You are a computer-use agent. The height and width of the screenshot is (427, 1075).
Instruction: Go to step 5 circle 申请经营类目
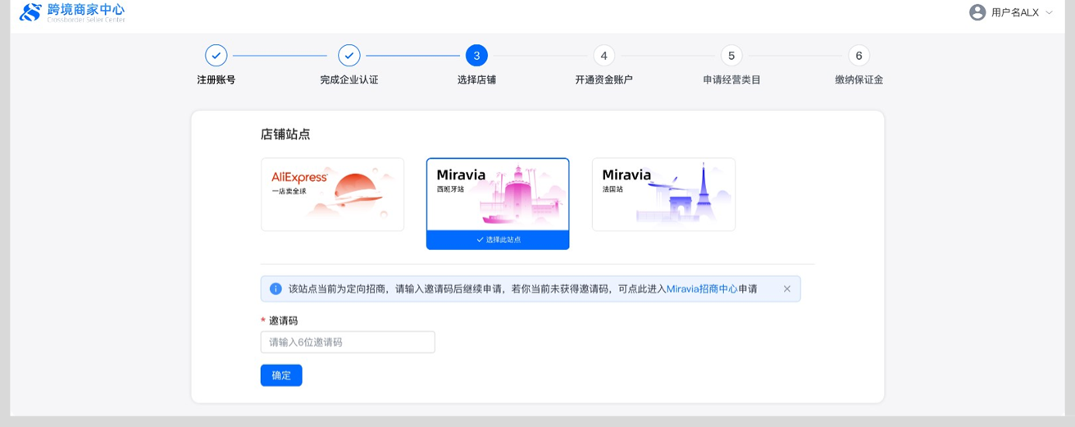[x=731, y=55]
